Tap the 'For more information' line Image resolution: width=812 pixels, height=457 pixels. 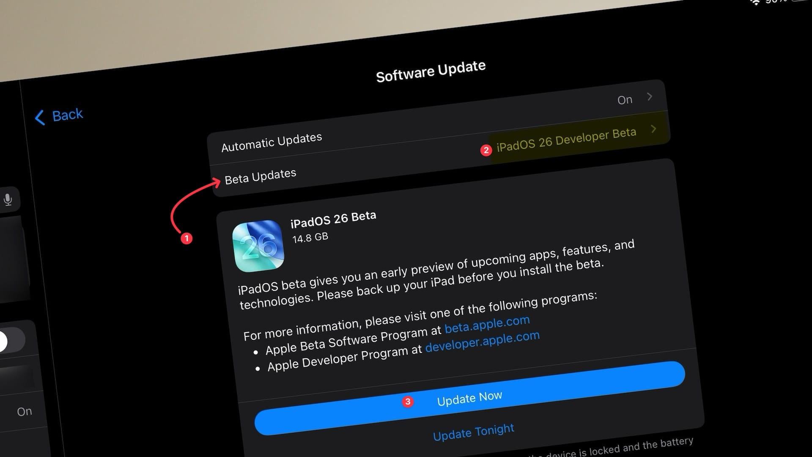420,316
